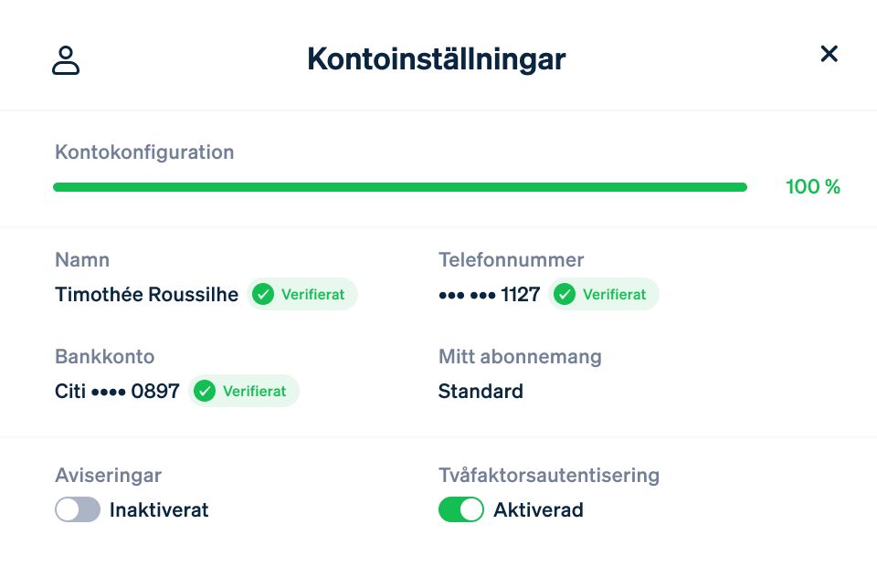Click the Bankkonto verified checkmark icon

tap(204, 391)
